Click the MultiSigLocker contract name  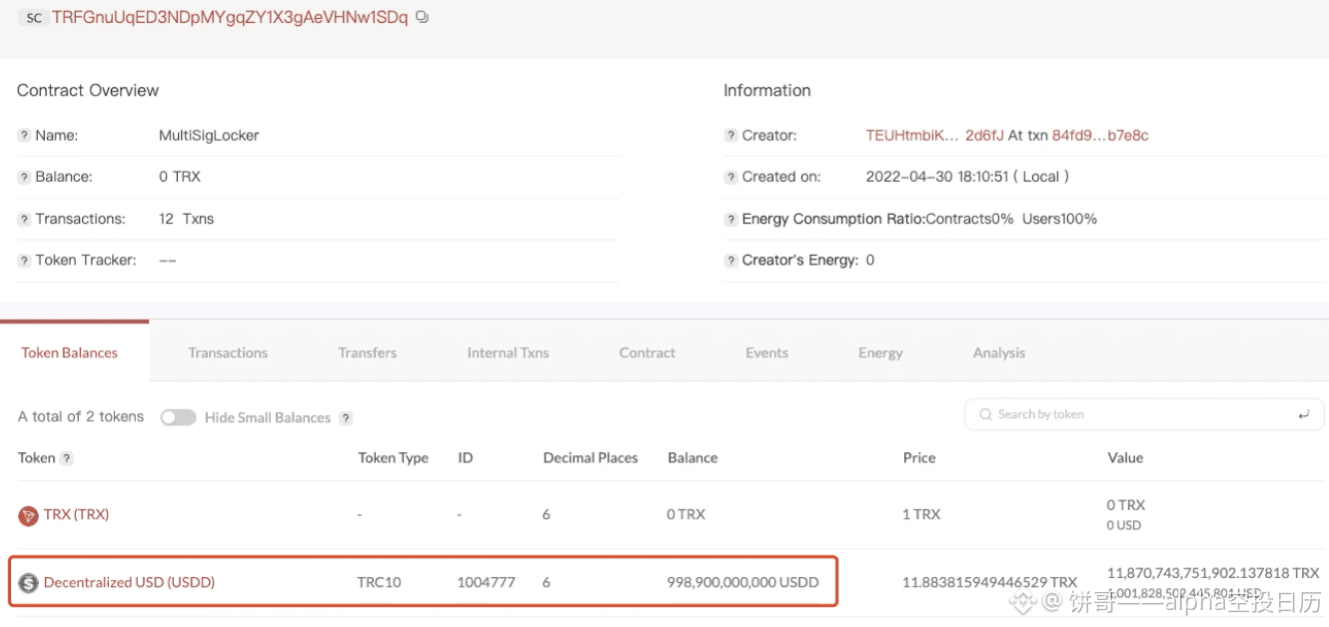click(209, 136)
